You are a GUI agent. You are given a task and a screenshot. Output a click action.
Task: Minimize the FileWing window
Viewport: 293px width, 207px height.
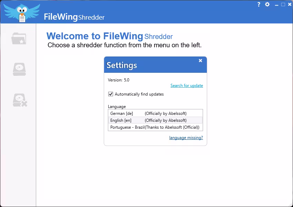pos(276,5)
